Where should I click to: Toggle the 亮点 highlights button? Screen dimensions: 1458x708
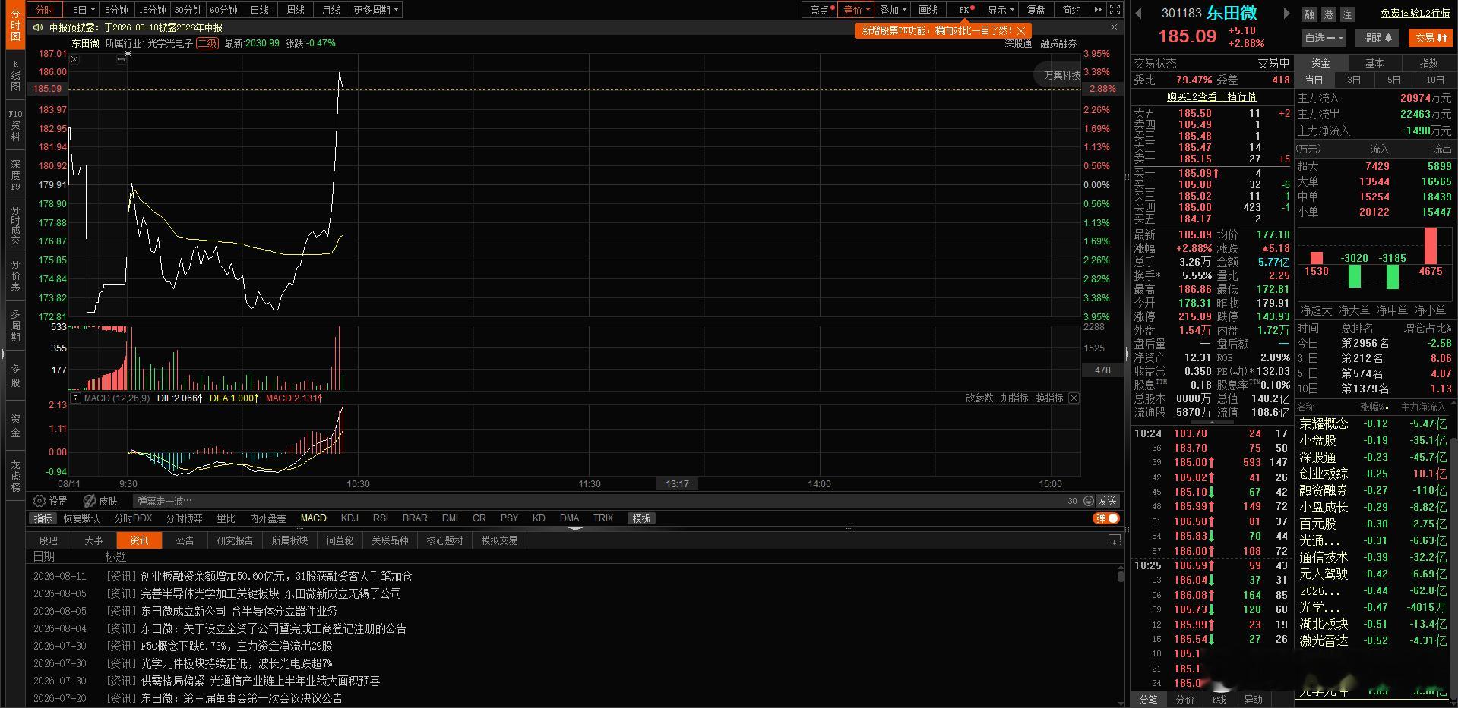coord(821,10)
